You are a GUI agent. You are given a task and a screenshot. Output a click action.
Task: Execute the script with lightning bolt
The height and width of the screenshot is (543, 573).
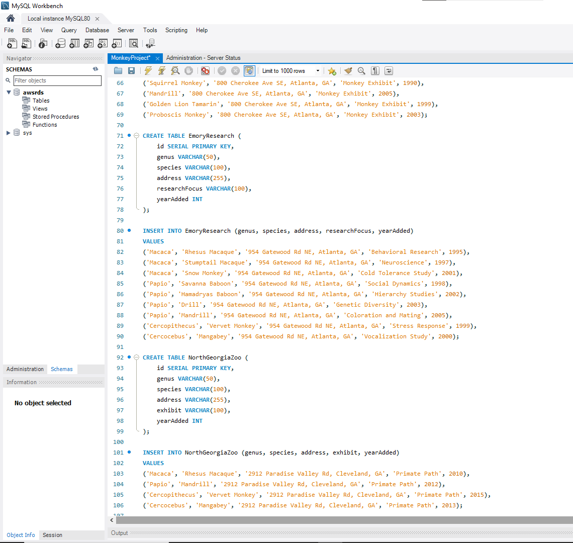tap(148, 70)
